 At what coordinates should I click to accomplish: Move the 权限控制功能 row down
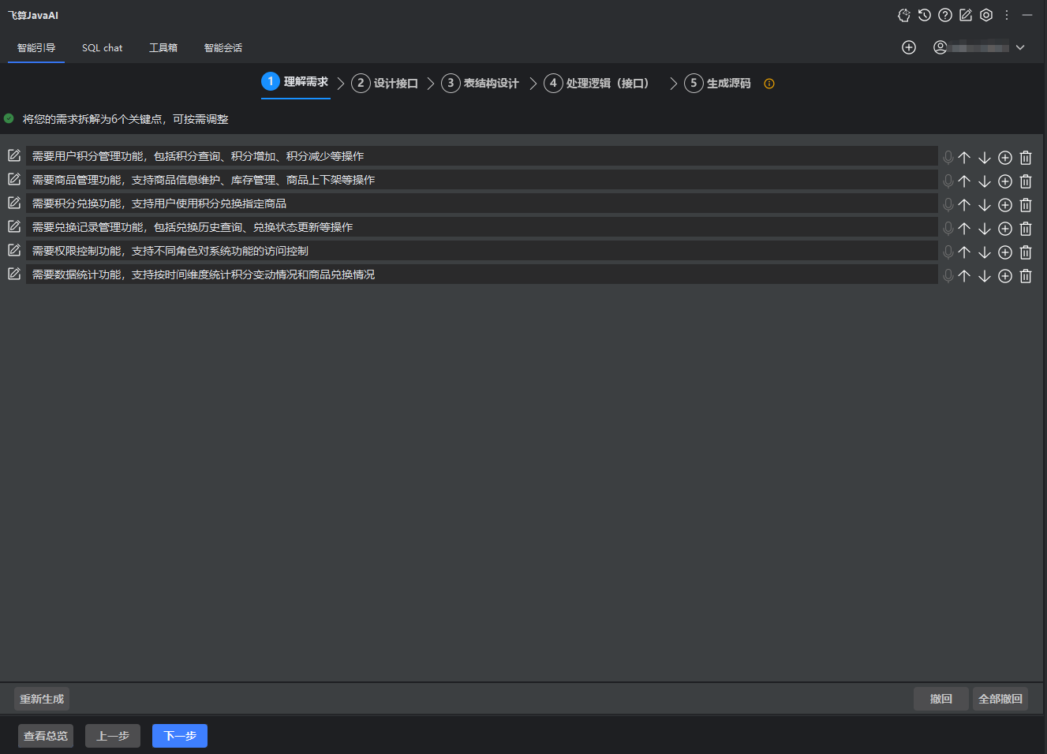985,252
